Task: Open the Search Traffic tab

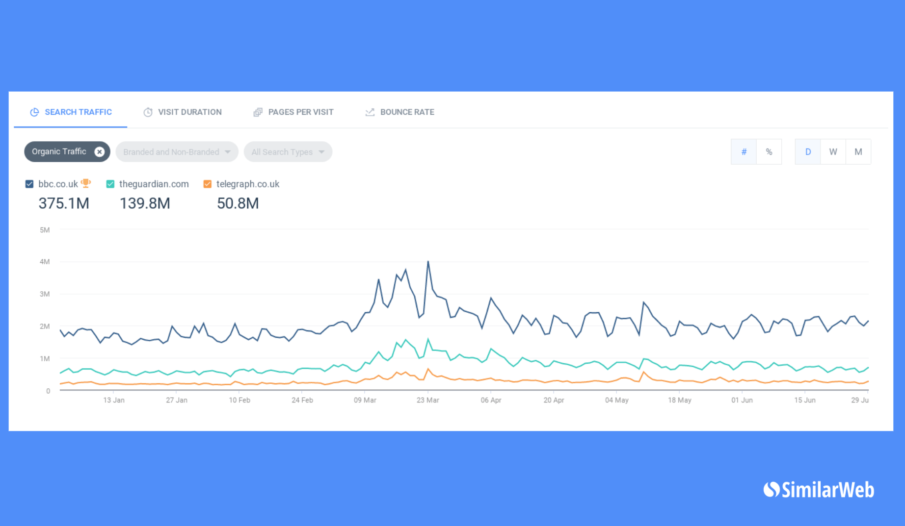Action: tap(71, 112)
